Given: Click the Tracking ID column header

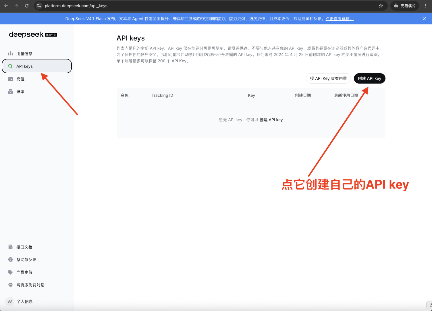Looking at the screenshot, I should tap(162, 95).
